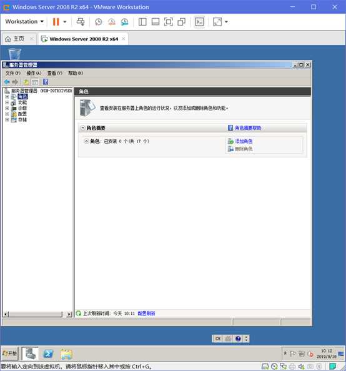The height and width of the screenshot is (371, 346).
Task: Toggle the thumbnail bar view icon
Action: tap(156, 22)
